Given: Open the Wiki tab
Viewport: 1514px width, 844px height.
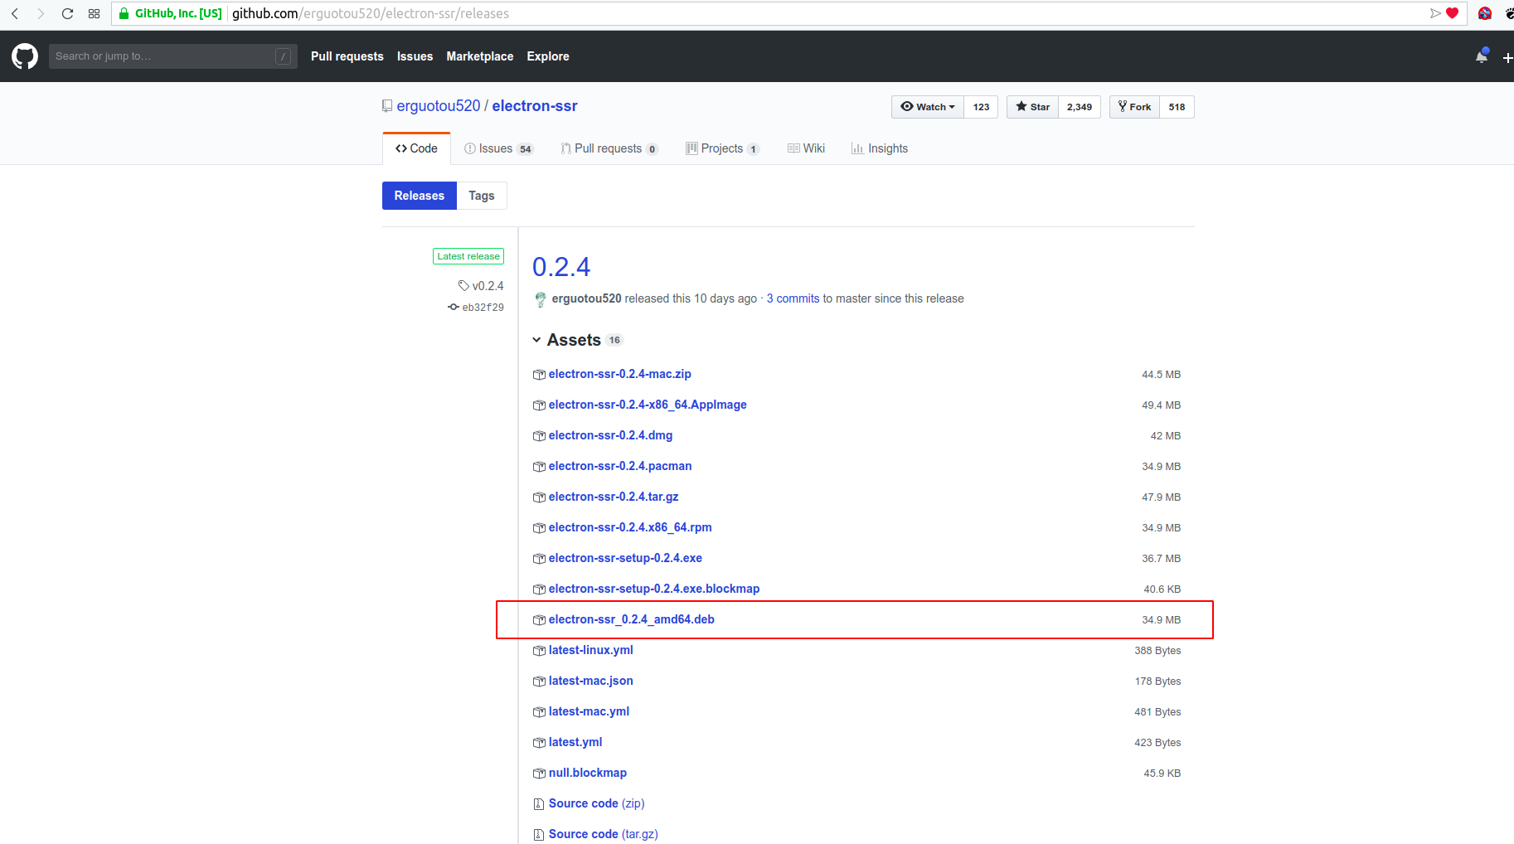Looking at the screenshot, I should coord(806,148).
